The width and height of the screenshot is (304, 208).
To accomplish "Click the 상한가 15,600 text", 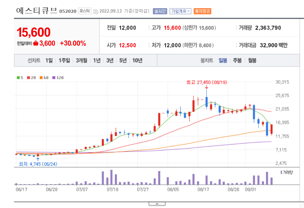I will 199,28.
